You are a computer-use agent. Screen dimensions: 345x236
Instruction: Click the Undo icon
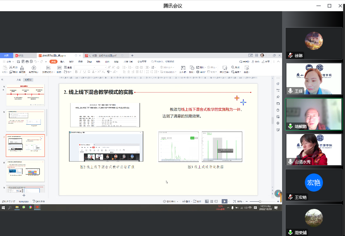(x=35, y=61)
